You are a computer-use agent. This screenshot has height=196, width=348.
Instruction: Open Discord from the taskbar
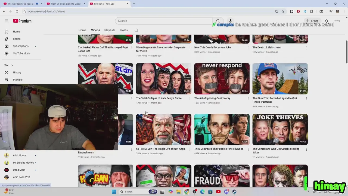[x=226, y=192]
